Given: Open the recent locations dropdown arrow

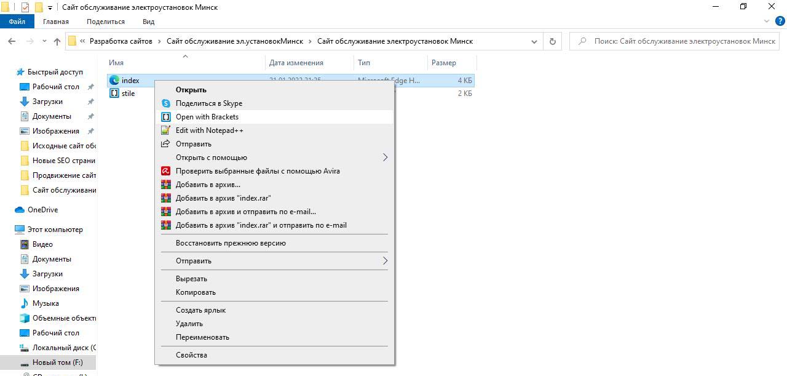Looking at the screenshot, I should [44, 41].
